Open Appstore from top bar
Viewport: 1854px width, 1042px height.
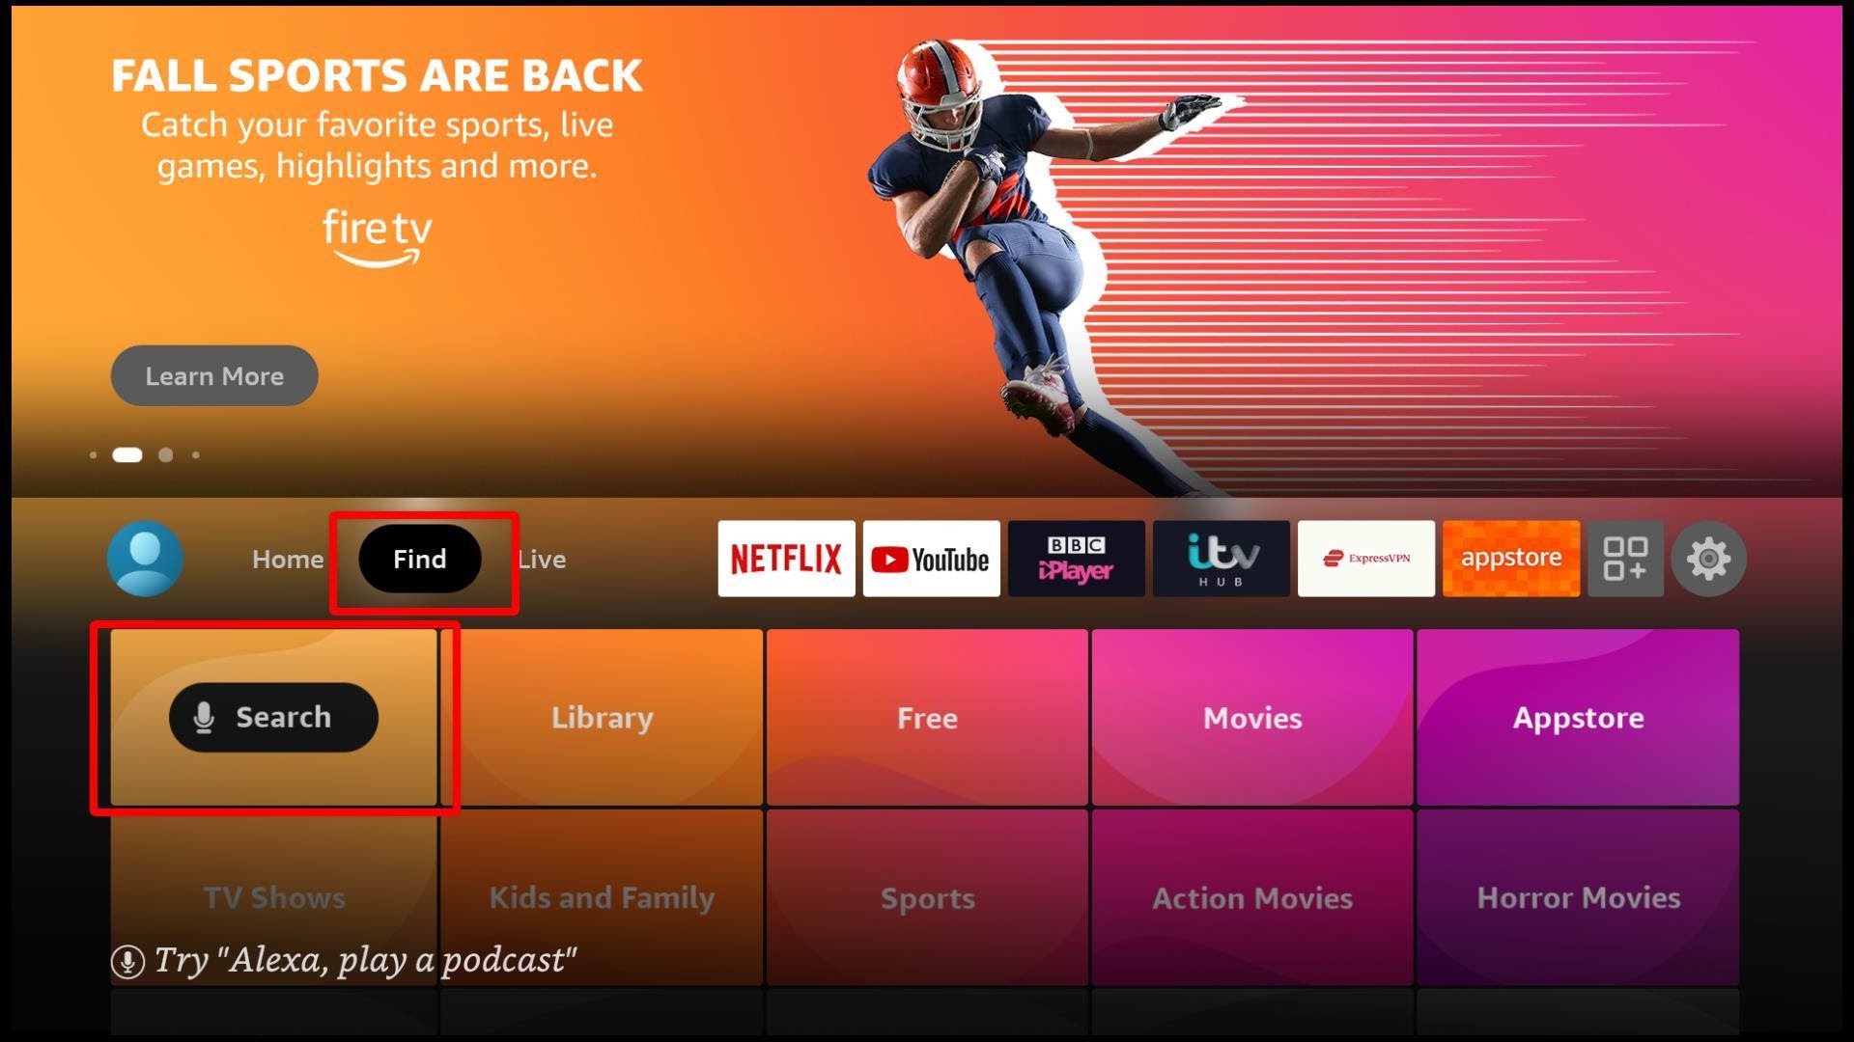pos(1509,558)
